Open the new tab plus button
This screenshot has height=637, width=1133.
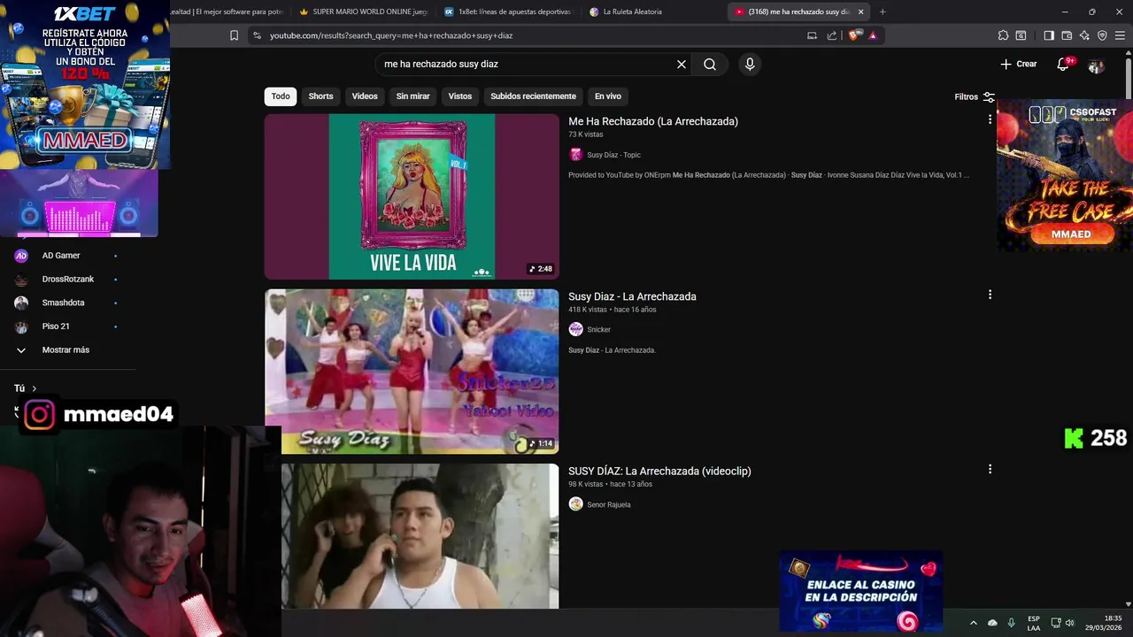[x=883, y=12]
